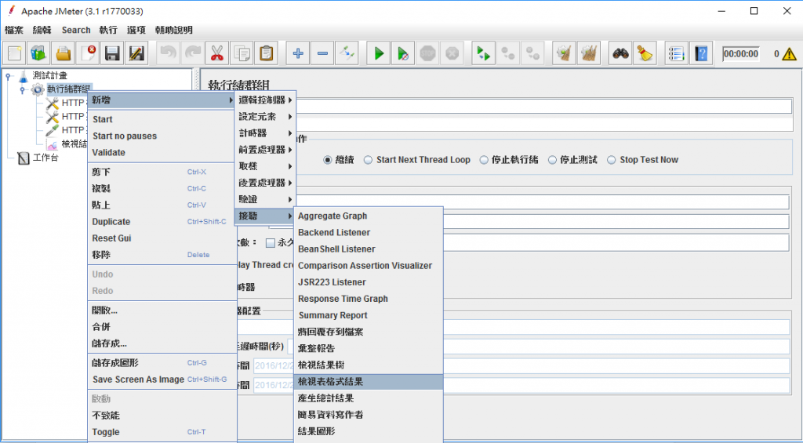Select the 停止測試 radio button
This screenshot has height=443, width=803.
552,160
